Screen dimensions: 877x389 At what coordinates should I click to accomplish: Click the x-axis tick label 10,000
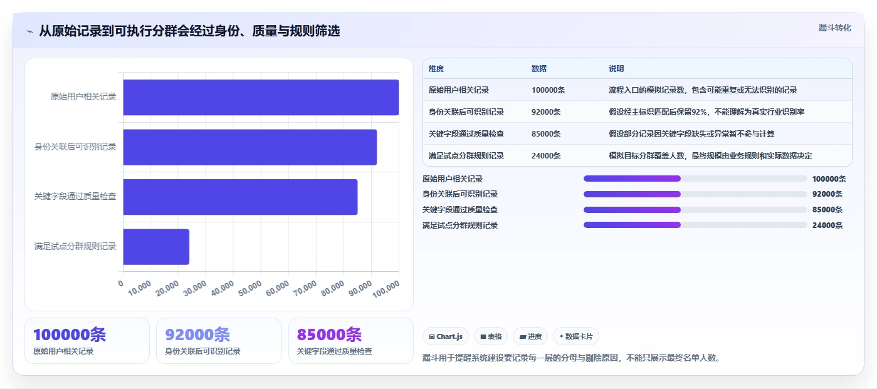[x=140, y=289]
